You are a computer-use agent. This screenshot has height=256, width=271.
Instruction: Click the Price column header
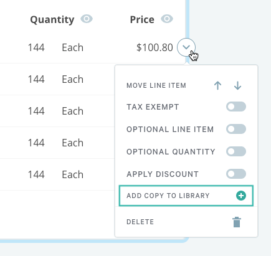click(x=142, y=20)
